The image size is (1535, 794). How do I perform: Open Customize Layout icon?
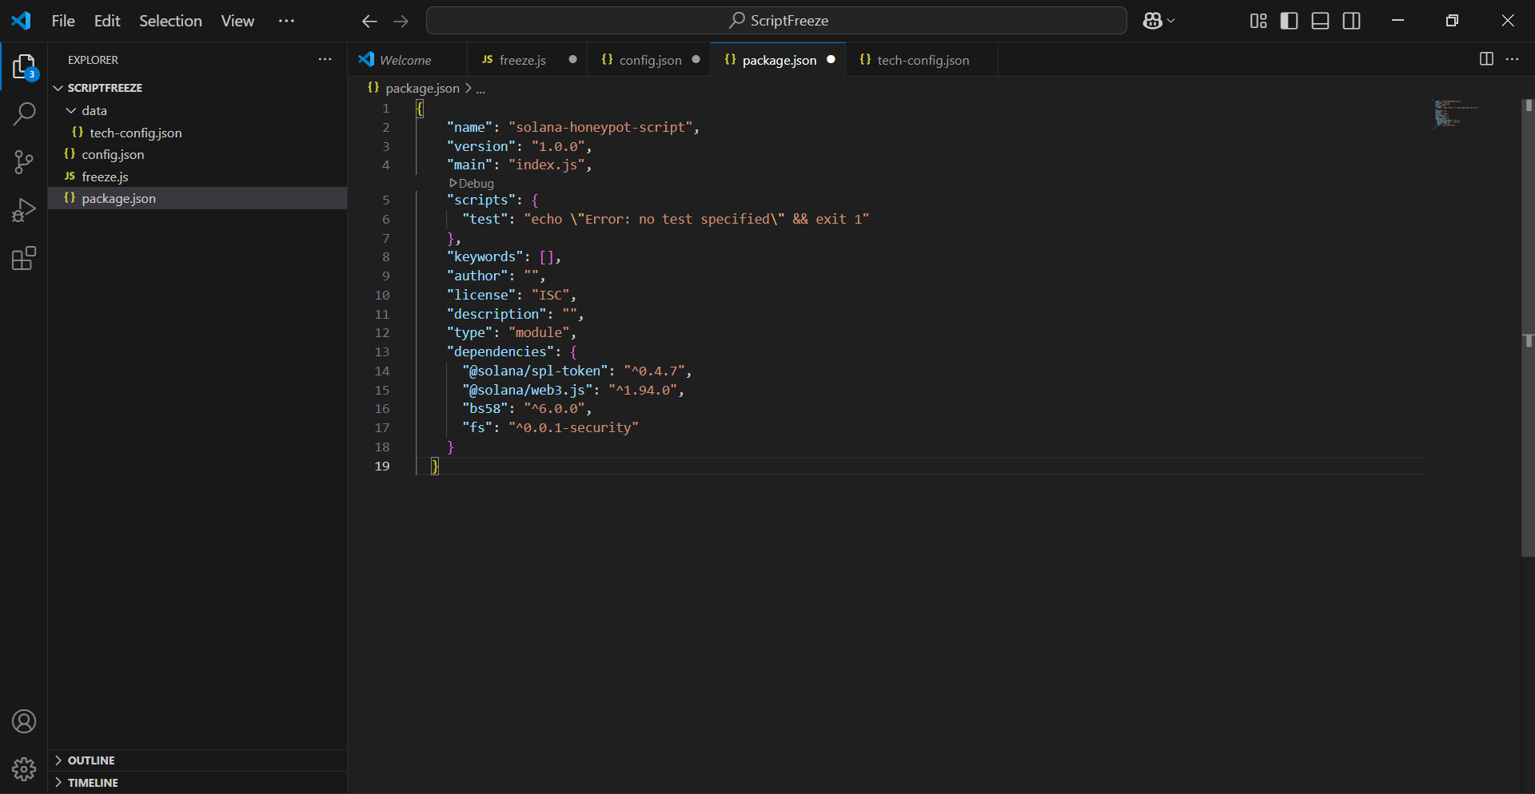click(x=1258, y=22)
